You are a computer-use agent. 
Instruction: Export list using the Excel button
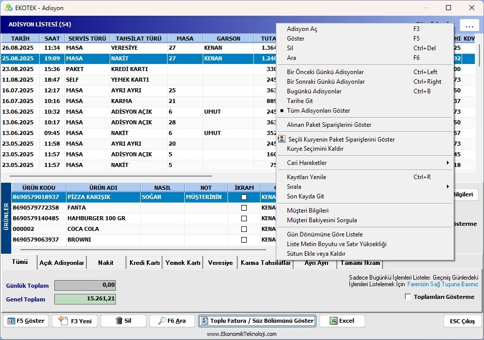click(x=342, y=321)
